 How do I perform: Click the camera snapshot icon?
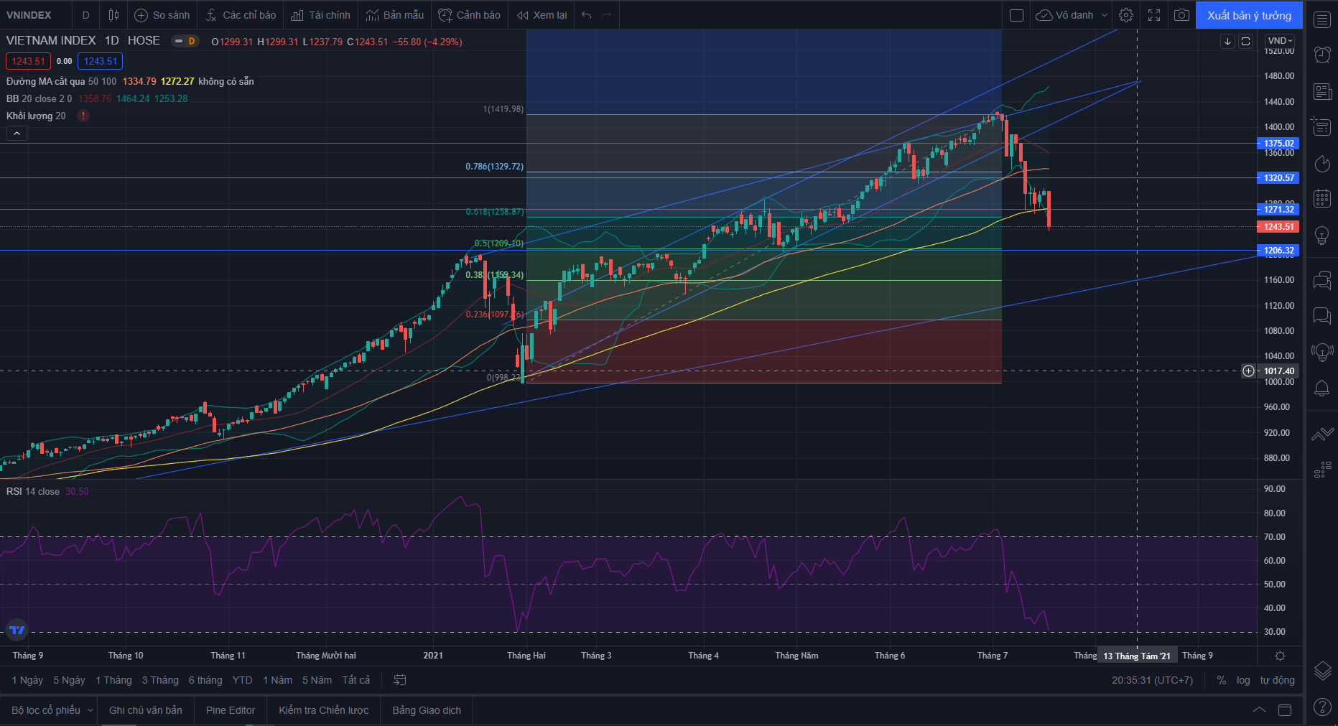(1181, 15)
